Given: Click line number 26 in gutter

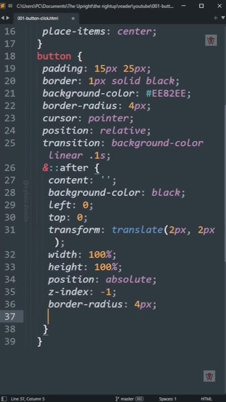Looking at the screenshot, I should coord(10,168).
